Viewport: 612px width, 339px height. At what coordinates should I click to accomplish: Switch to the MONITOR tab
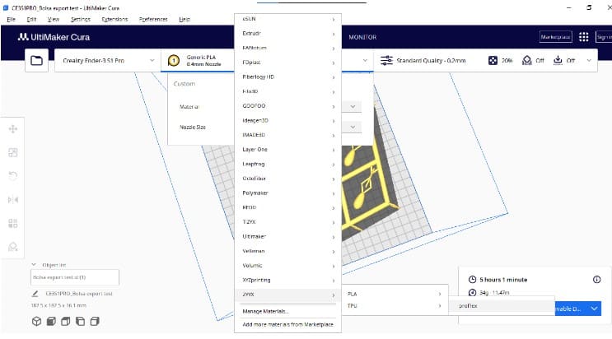click(x=362, y=37)
